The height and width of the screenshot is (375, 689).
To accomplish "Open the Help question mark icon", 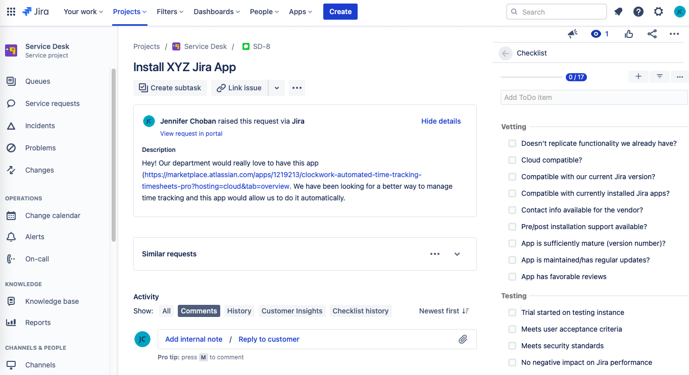I will point(638,12).
